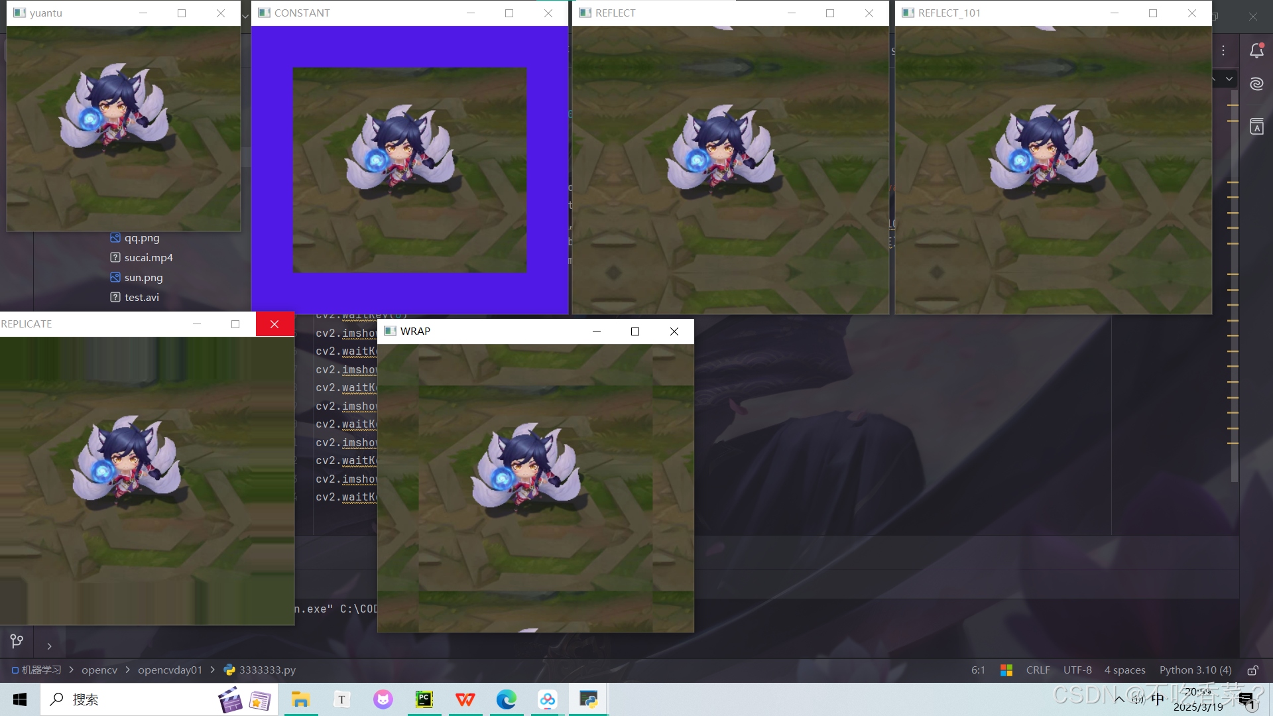Open the Notifications bell icon
1273x716 pixels.
(1256, 50)
